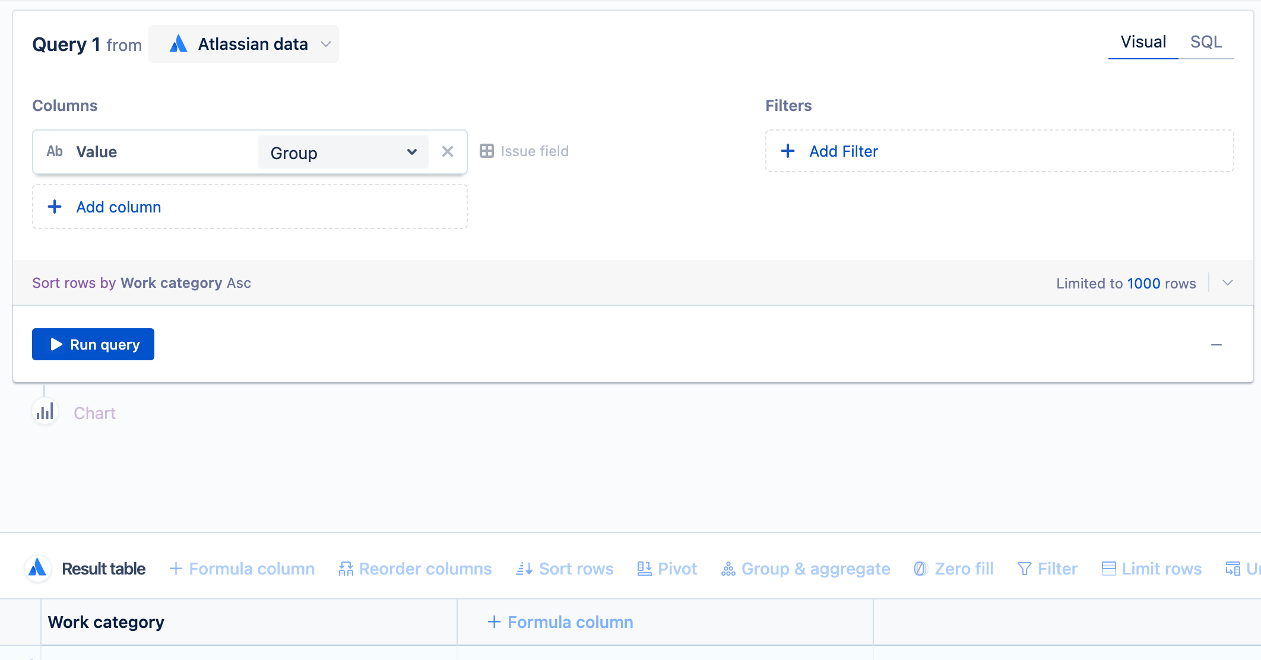The width and height of the screenshot is (1261, 660).
Task: Open Group & aggregate options
Action: [806, 568]
